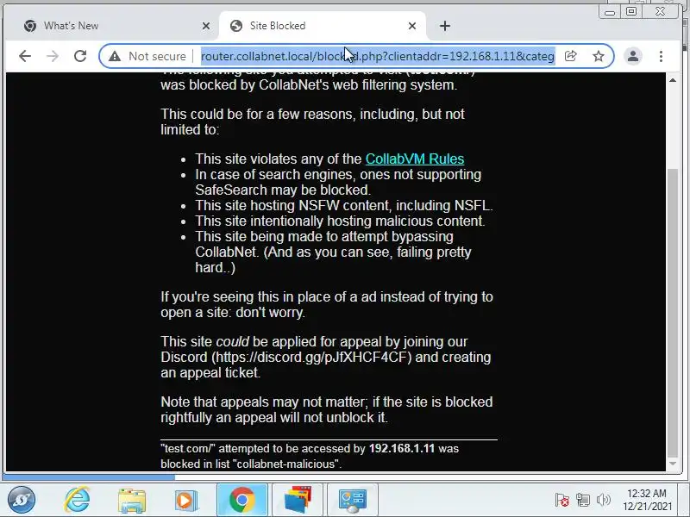
Task: Click the forward navigation arrow
Action: [x=53, y=56]
